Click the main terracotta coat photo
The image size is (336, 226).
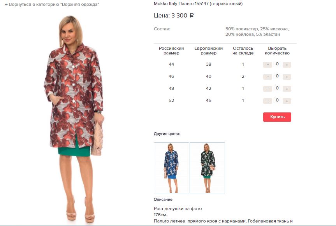coord(74,119)
